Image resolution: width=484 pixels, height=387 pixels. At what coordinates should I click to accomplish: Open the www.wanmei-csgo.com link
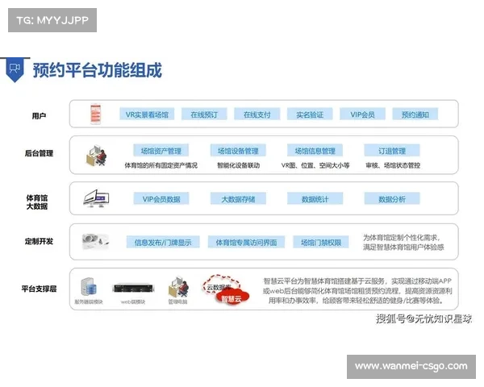click(411, 366)
